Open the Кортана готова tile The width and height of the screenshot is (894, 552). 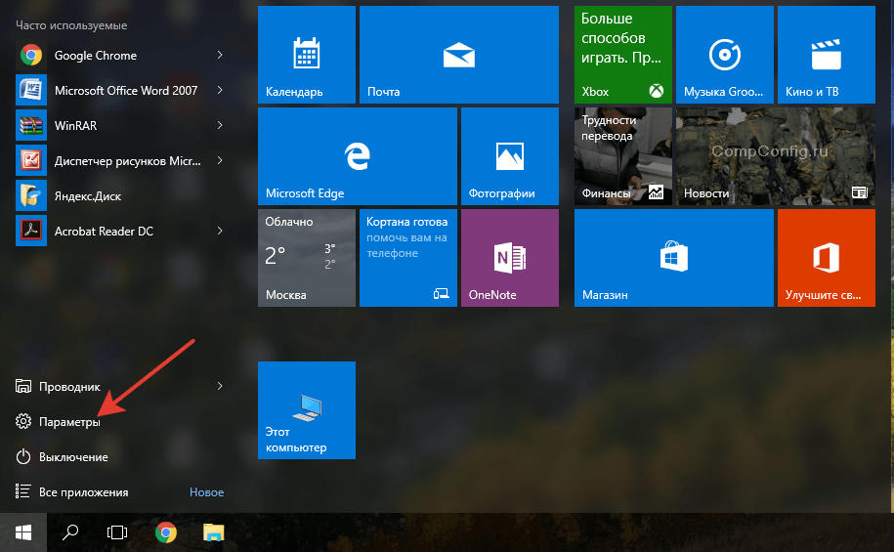tap(408, 258)
